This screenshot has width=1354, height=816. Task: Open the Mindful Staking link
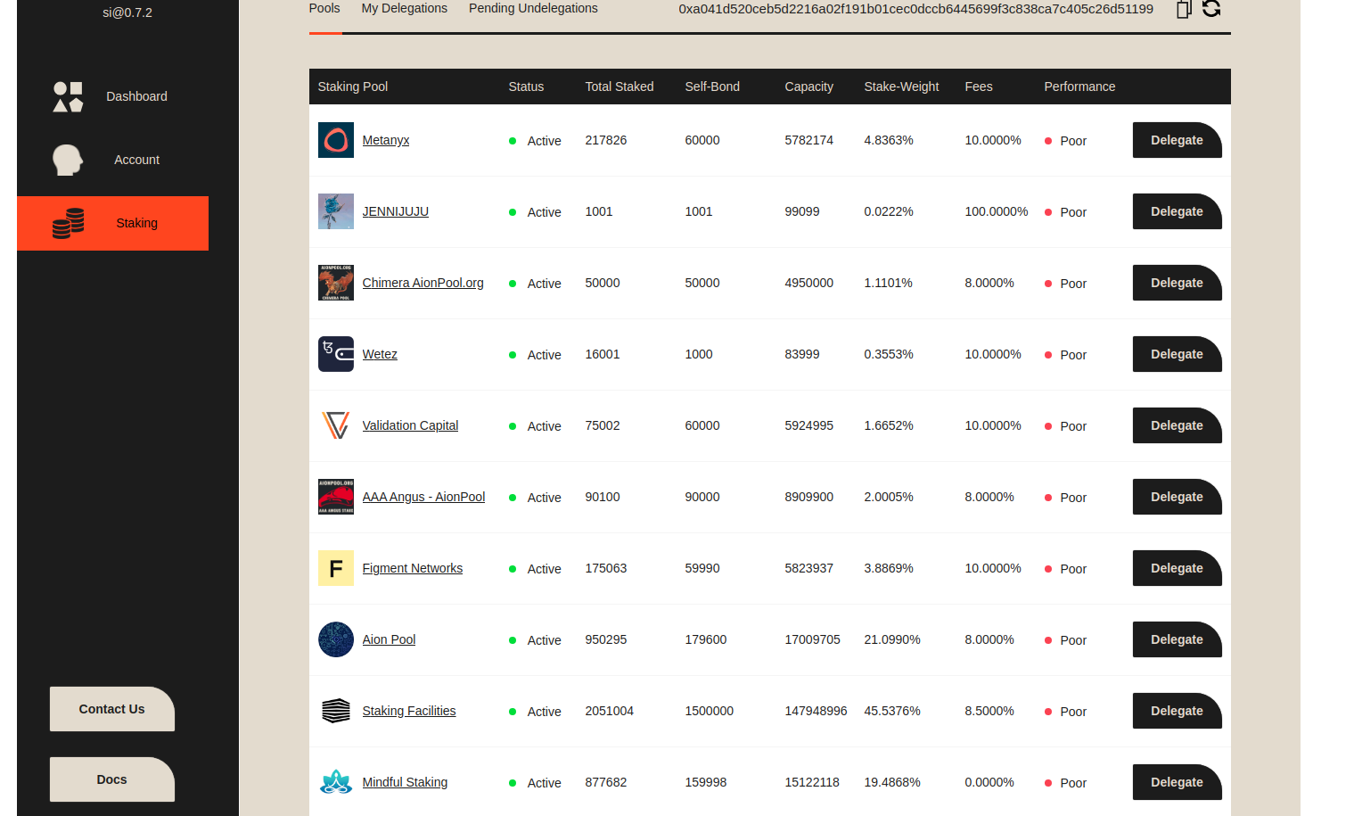pos(405,782)
